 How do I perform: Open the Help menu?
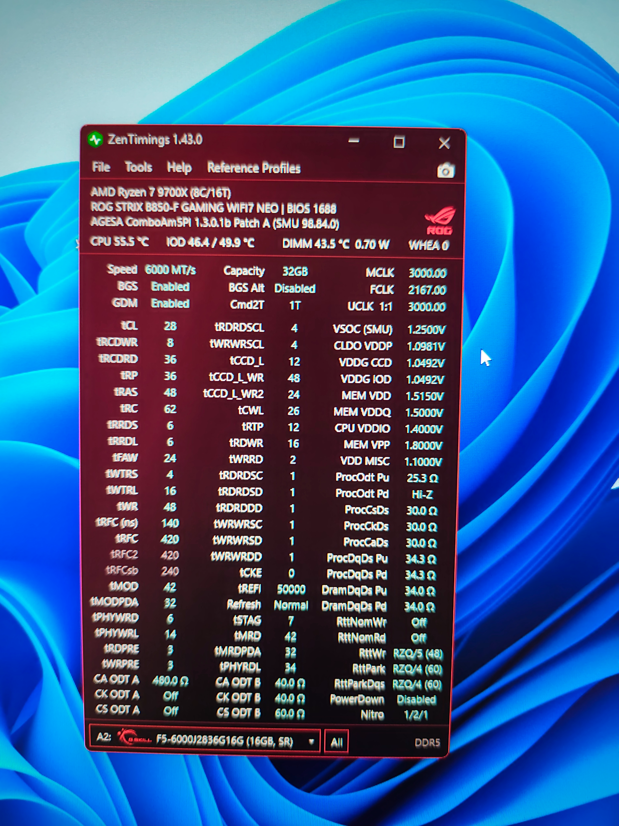coord(179,168)
